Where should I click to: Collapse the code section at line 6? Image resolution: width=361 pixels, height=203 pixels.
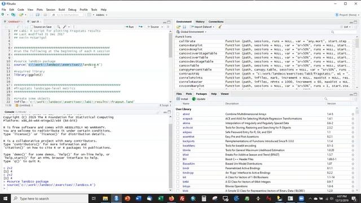[x=12, y=48]
